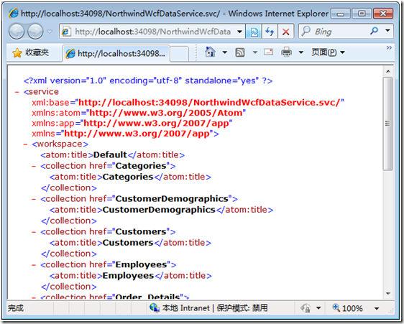This screenshot has width=404, height=324.
Task: Click the browser Forward button
Action: (35, 32)
